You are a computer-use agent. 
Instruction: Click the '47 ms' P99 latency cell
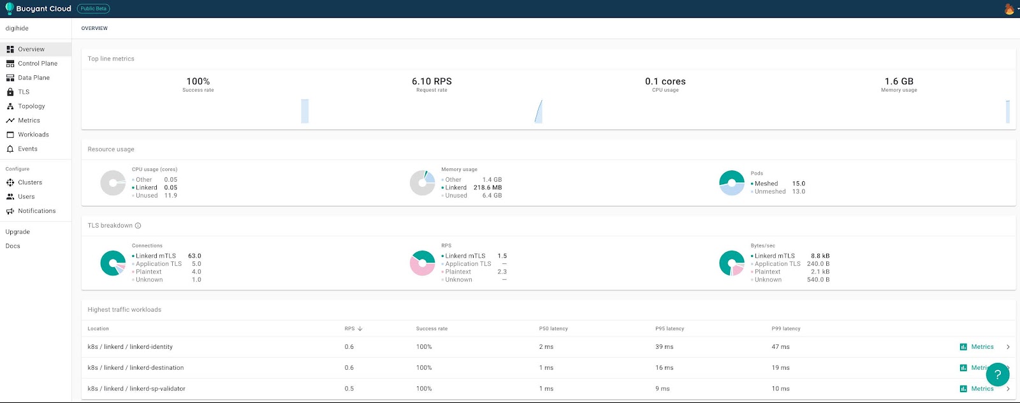click(x=780, y=347)
